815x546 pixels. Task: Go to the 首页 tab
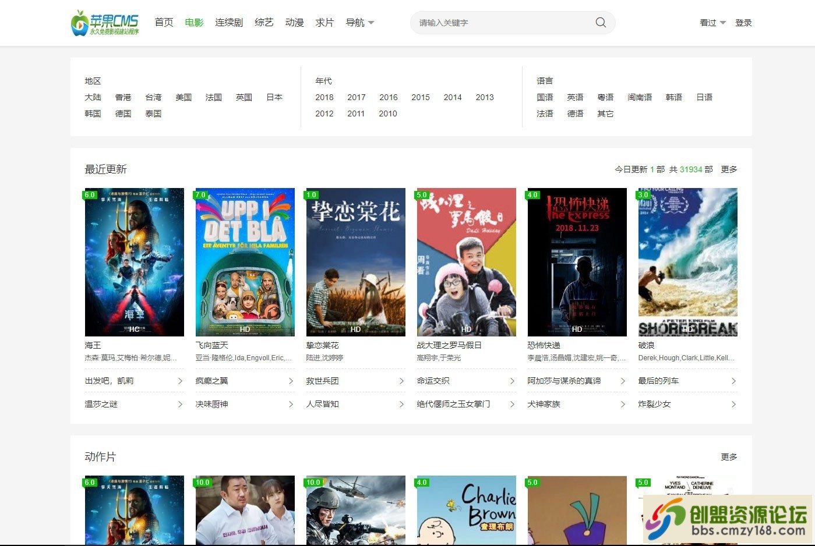click(164, 23)
